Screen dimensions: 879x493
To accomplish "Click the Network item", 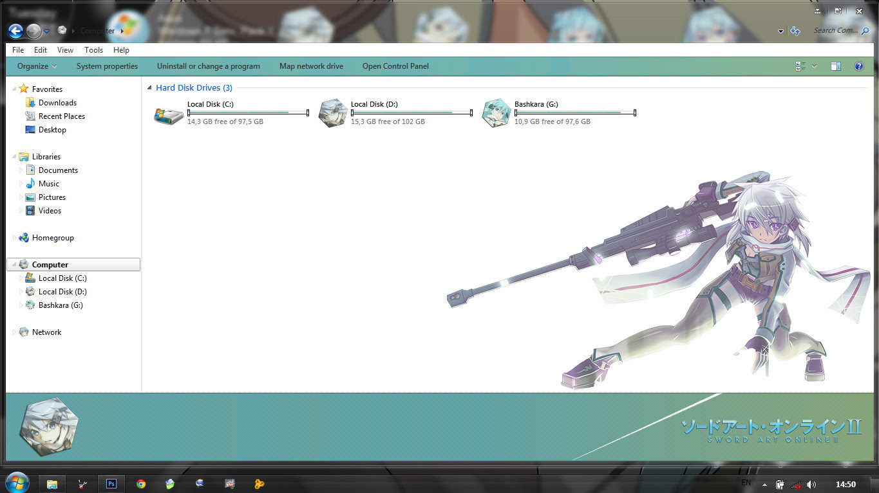I will point(40,332).
